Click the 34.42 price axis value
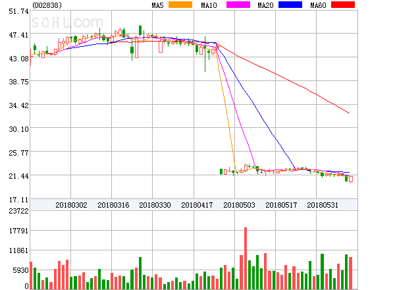The height and width of the screenshot is (290, 395). [x=18, y=105]
